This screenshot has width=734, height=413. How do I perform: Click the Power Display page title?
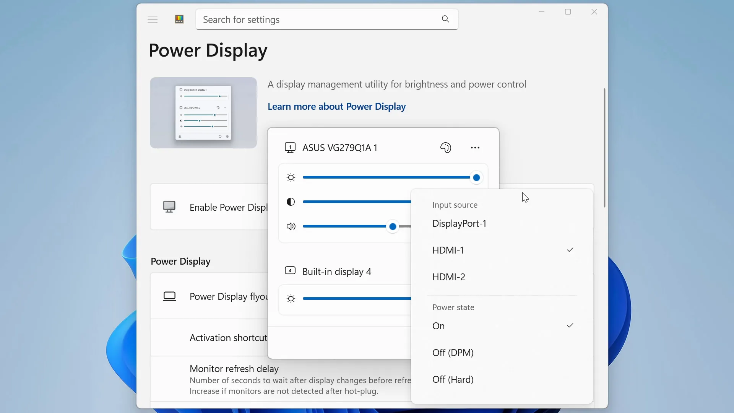click(x=208, y=50)
